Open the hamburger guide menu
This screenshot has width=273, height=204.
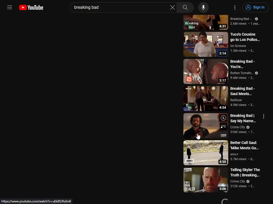tap(10, 7)
